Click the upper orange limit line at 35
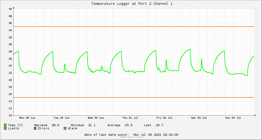262x140 pixels. pos(134,27)
